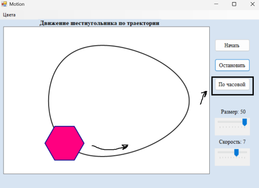Viewport: 259px width, 188px height.
Task: Click the pink hexagon shape
Action: click(x=64, y=143)
